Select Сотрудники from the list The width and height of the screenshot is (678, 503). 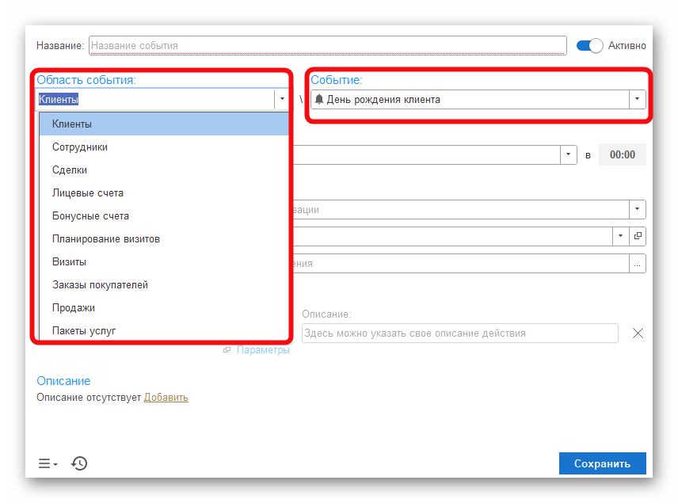tap(80, 147)
